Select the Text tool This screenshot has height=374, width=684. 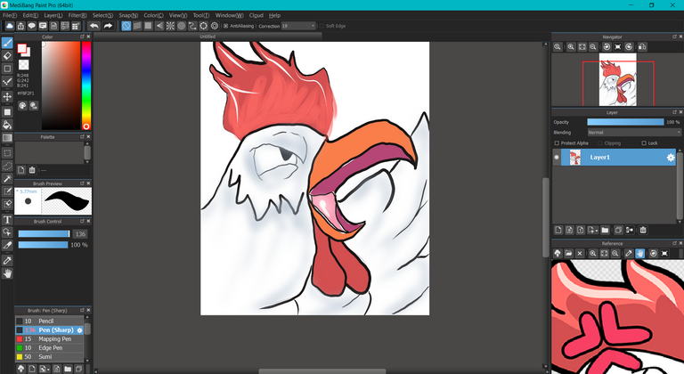click(x=7, y=220)
